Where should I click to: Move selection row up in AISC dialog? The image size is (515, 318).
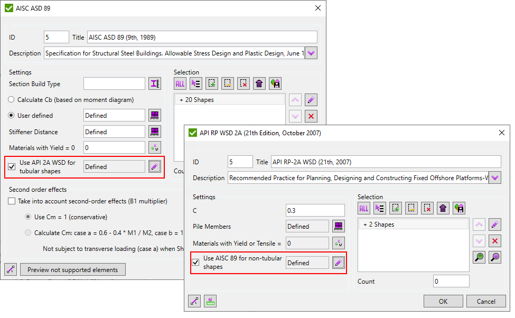tap(295, 100)
